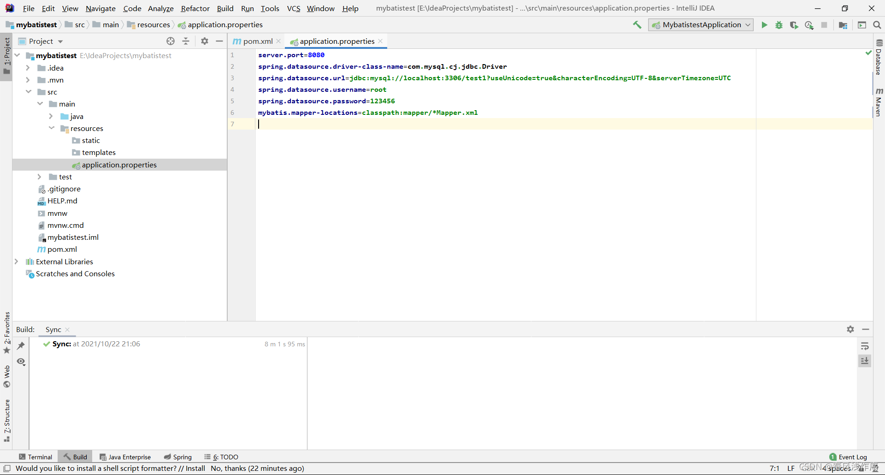The height and width of the screenshot is (475, 885).
Task: Toggle soft-wrap in build output
Action: click(865, 346)
